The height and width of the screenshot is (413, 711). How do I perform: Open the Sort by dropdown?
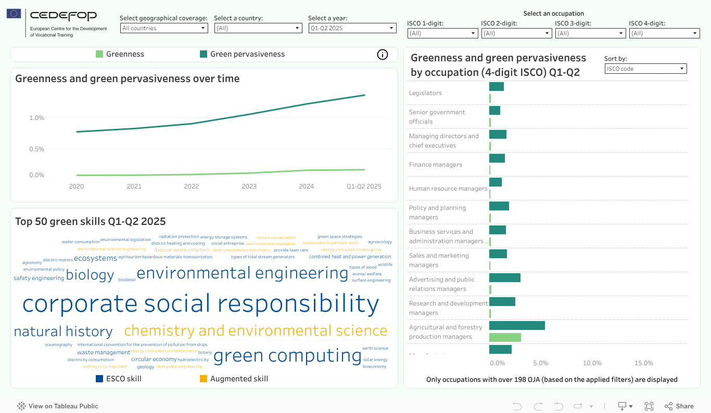[x=645, y=69]
